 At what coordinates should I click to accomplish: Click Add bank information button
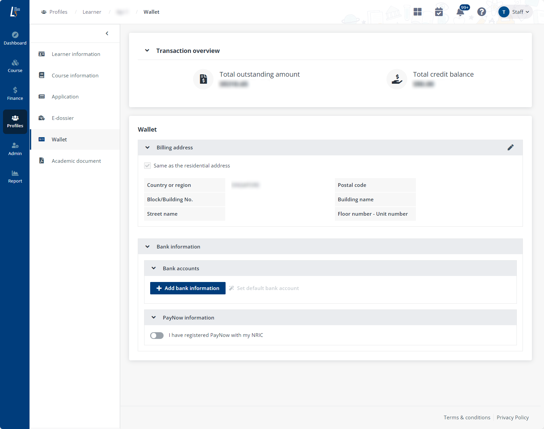pyautogui.click(x=188, y=288)
